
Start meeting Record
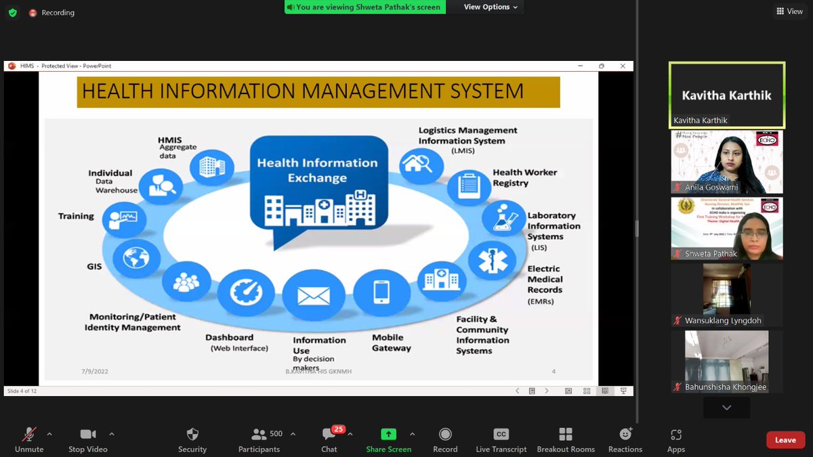click(x=445, y=440)
